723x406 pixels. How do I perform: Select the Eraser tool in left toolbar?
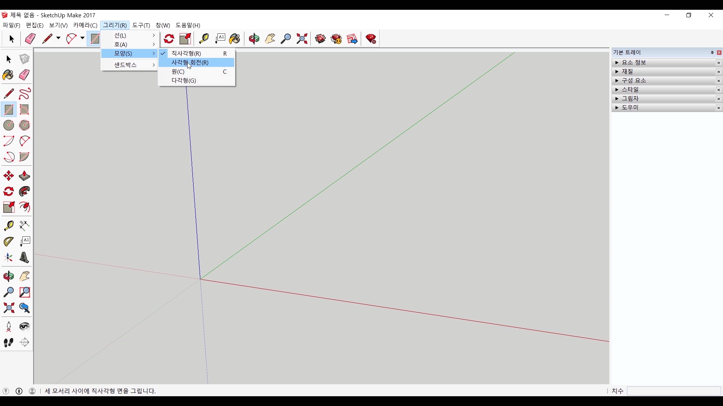[x=24, y=75]
